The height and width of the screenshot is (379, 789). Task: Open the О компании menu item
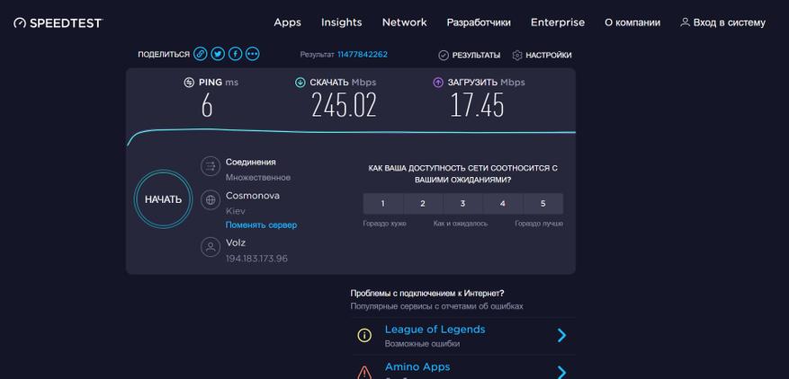click(x=632, y=22)
